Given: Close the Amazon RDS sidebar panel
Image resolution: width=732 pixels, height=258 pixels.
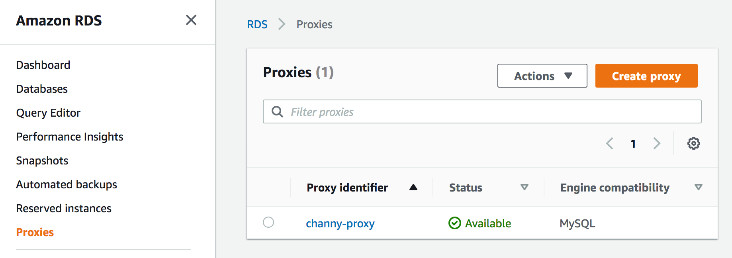Looking at the screenshot, I should 191,20.
